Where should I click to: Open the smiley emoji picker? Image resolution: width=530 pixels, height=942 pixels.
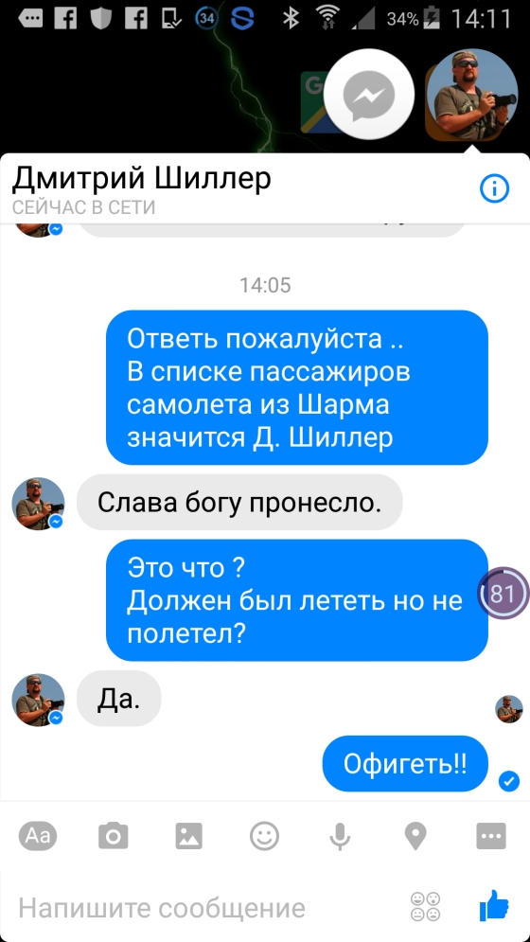coord(264,836)
